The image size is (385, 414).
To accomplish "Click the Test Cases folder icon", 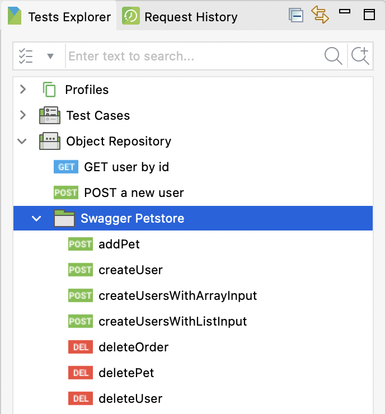I will [49, 115].
